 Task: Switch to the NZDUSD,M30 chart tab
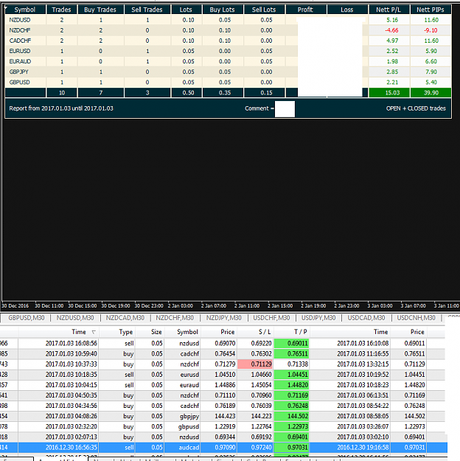click(75, 318)
